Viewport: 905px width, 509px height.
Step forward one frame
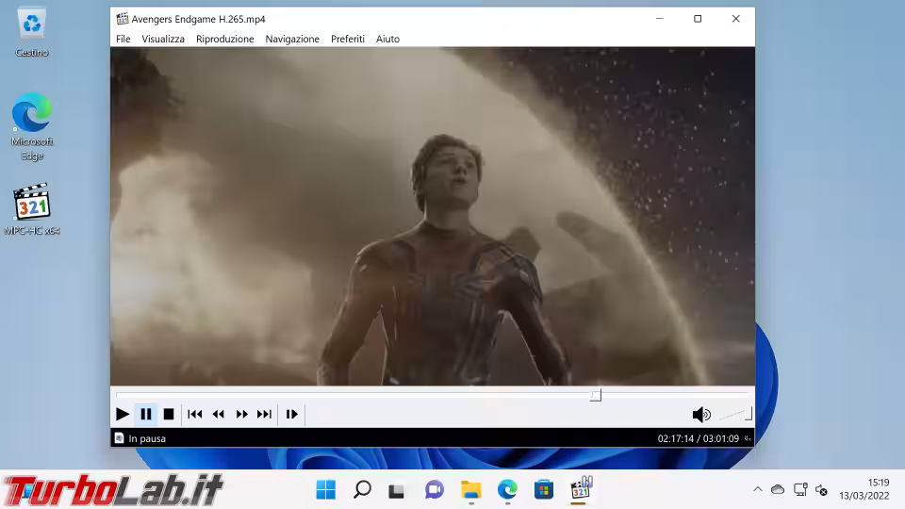click(x=292, y=415)
